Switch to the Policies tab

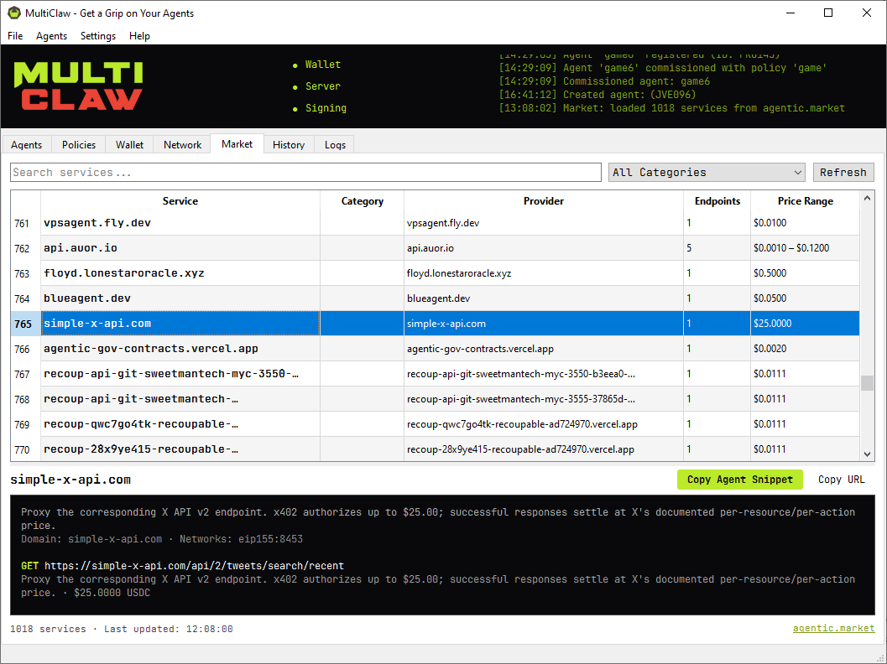(x=79, y=145)
